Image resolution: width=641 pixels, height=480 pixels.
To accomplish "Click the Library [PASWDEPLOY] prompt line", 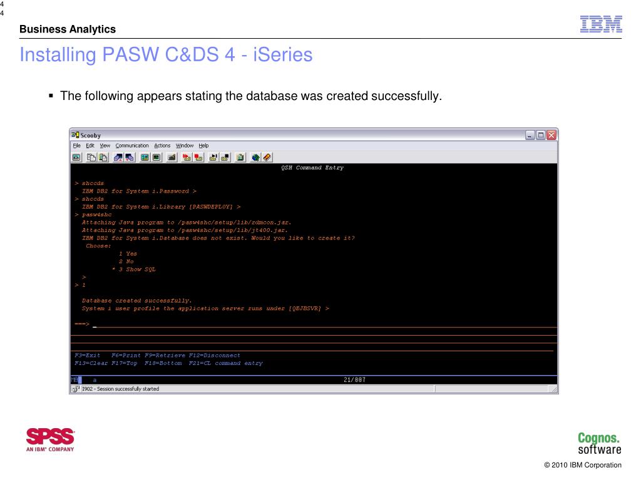I will point(161,207).
